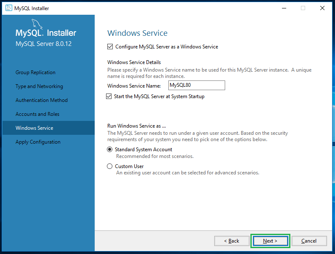Cancel the MySQL installation setup

click(x=309, y=241)
